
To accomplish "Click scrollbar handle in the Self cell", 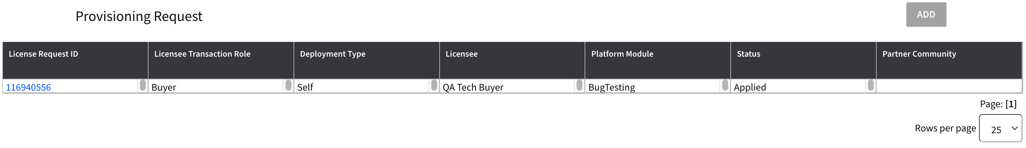I will (x=434, y=85).
